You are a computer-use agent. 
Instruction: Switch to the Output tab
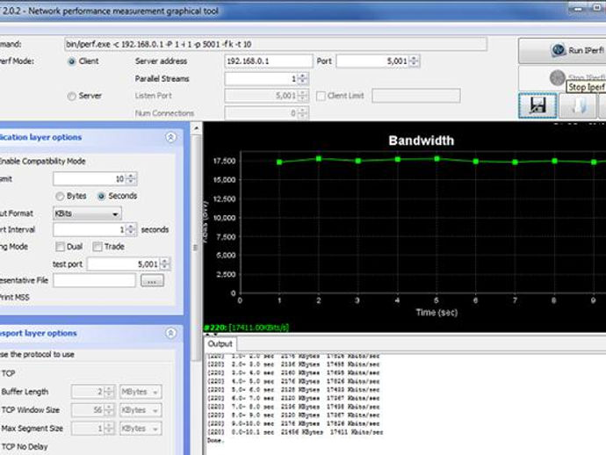(x=220, y=344)
